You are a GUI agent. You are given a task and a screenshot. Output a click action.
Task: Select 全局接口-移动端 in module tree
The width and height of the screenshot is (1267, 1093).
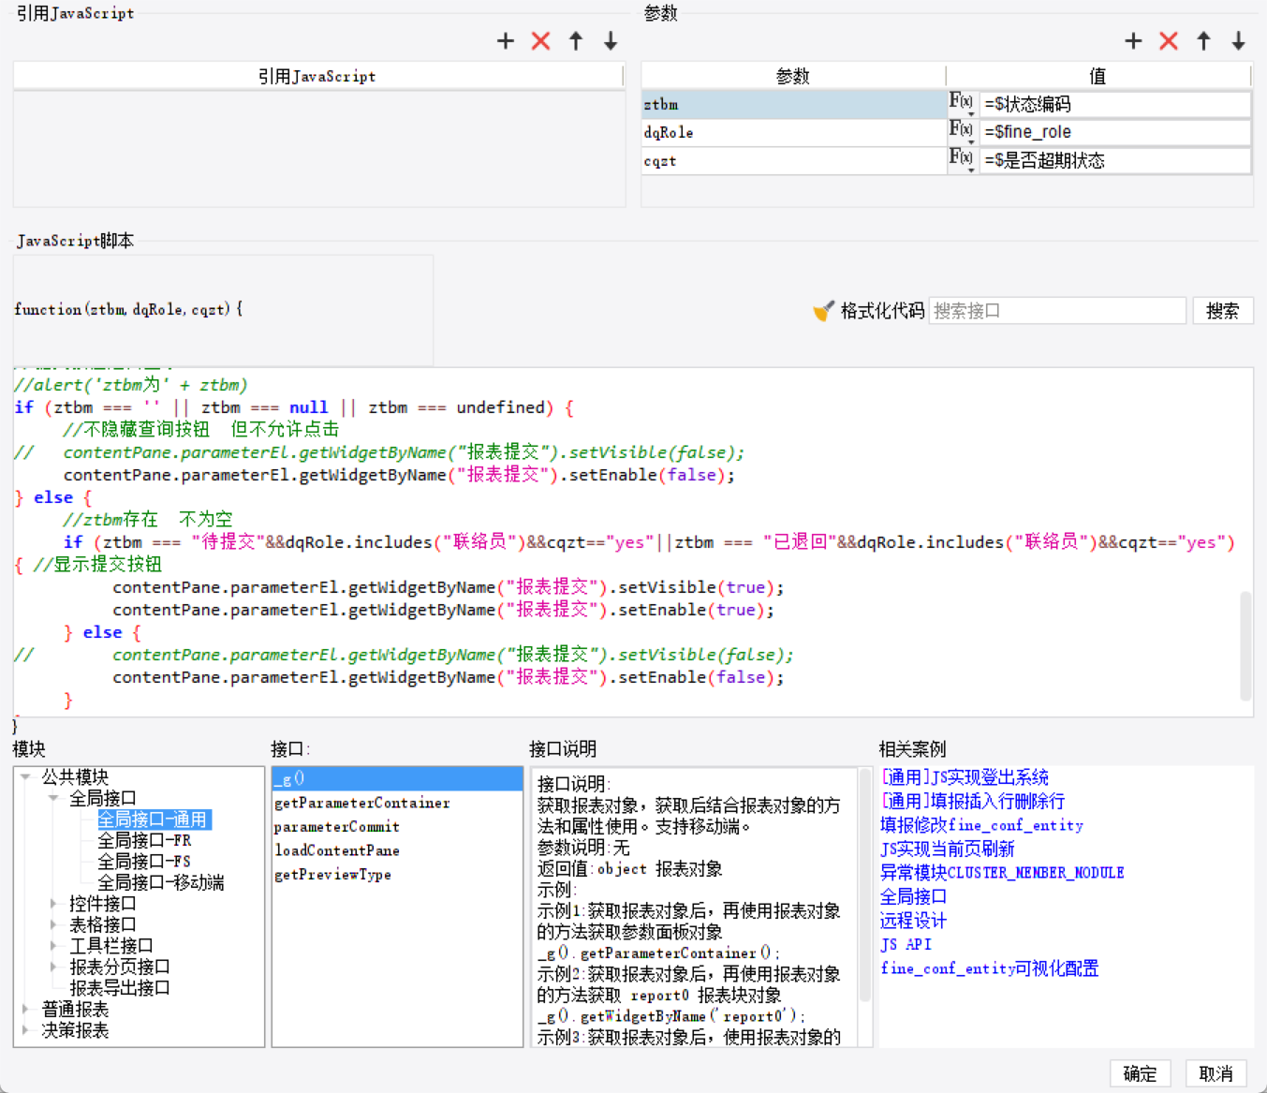161,882
